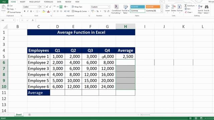Image resolution: width=214 pixels, height=120 pixels.
Task: Apply the Accent6 cell style
Action: click(153, 7)
